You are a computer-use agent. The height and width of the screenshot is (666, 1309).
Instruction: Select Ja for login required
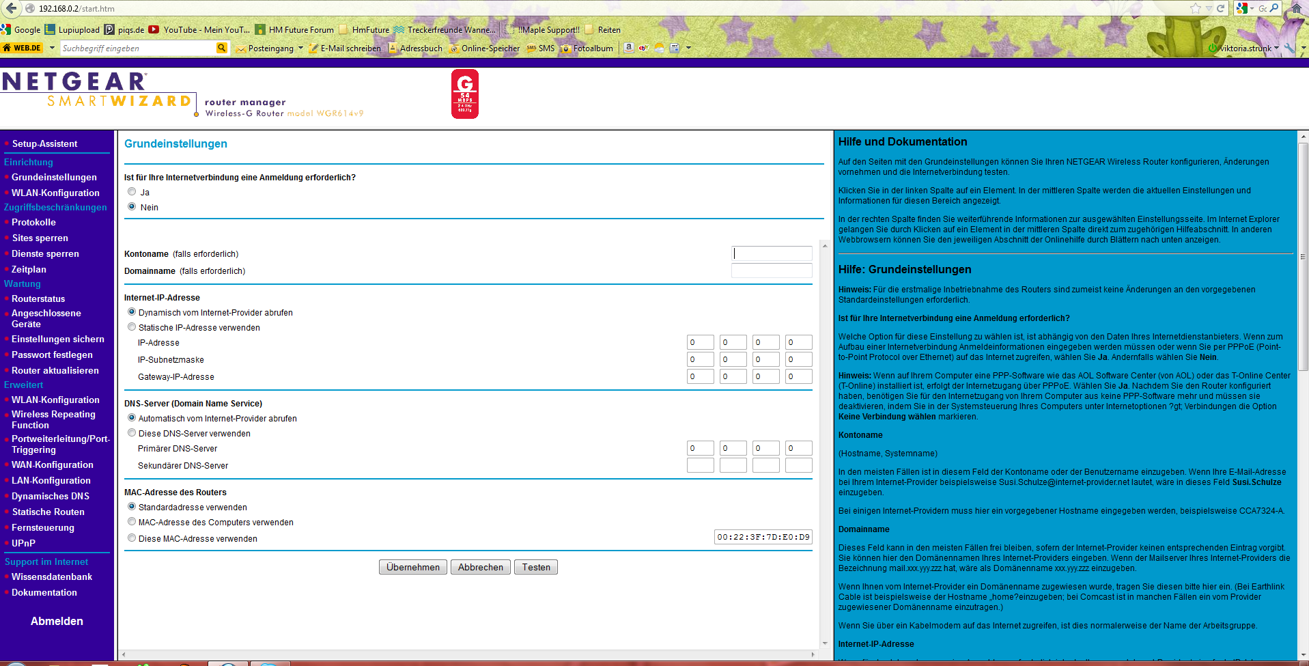(x=132, y=192)
